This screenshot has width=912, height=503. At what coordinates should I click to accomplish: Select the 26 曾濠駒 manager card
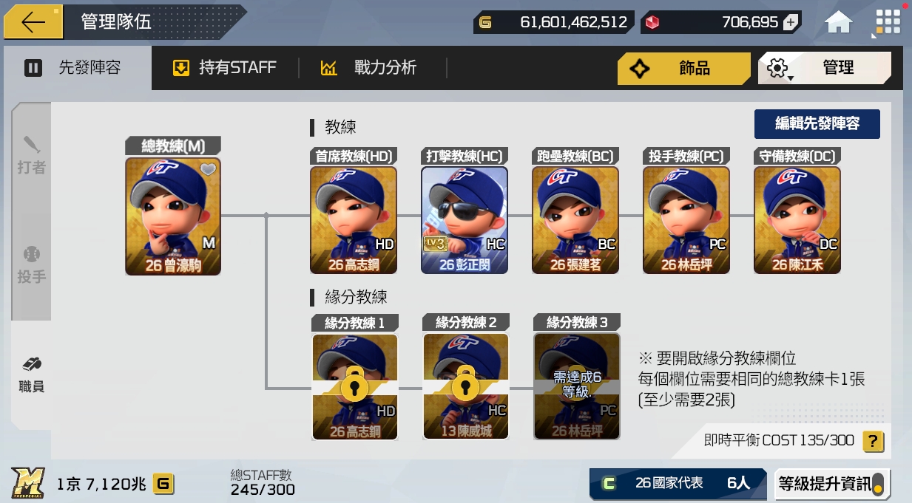click(x=173, y=216)
